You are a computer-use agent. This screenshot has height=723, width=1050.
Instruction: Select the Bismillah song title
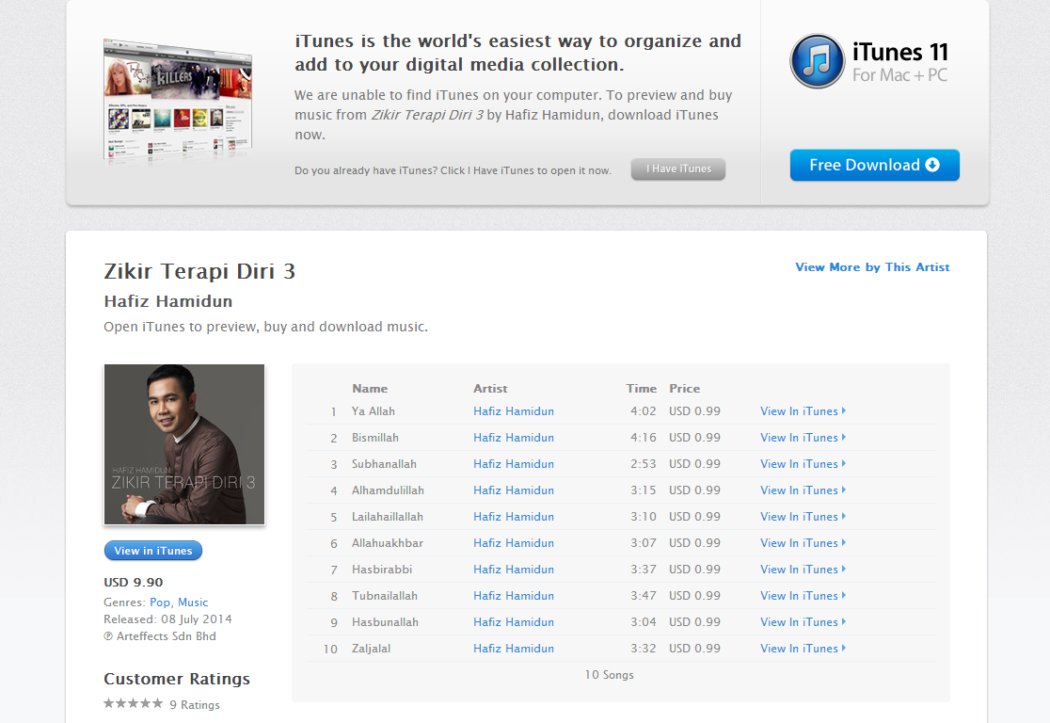375,437
